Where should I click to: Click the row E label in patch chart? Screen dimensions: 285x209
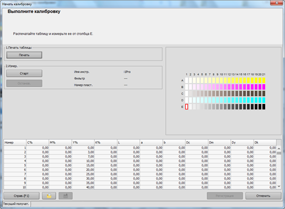click(x=182, y=107)
